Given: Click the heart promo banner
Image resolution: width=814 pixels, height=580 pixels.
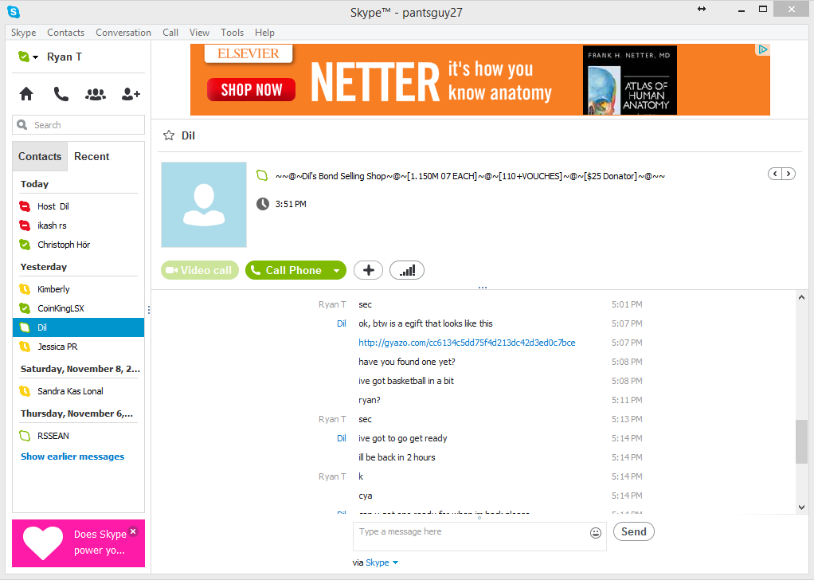Looking at the screenshot, I should coord(78,543).
